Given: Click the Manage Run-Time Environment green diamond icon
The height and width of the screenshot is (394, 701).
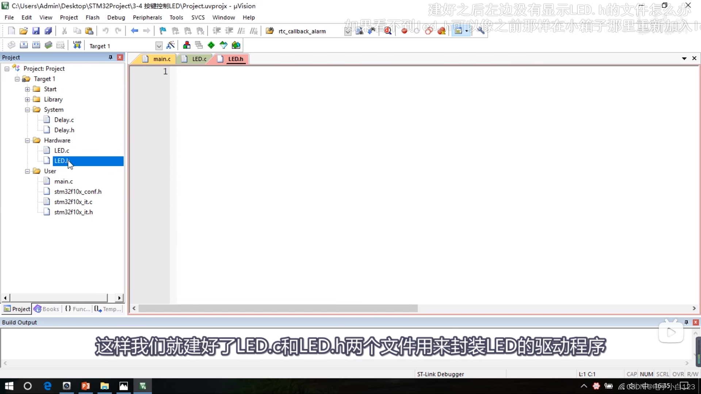Looking at the screenshot, I should (211, 45).
